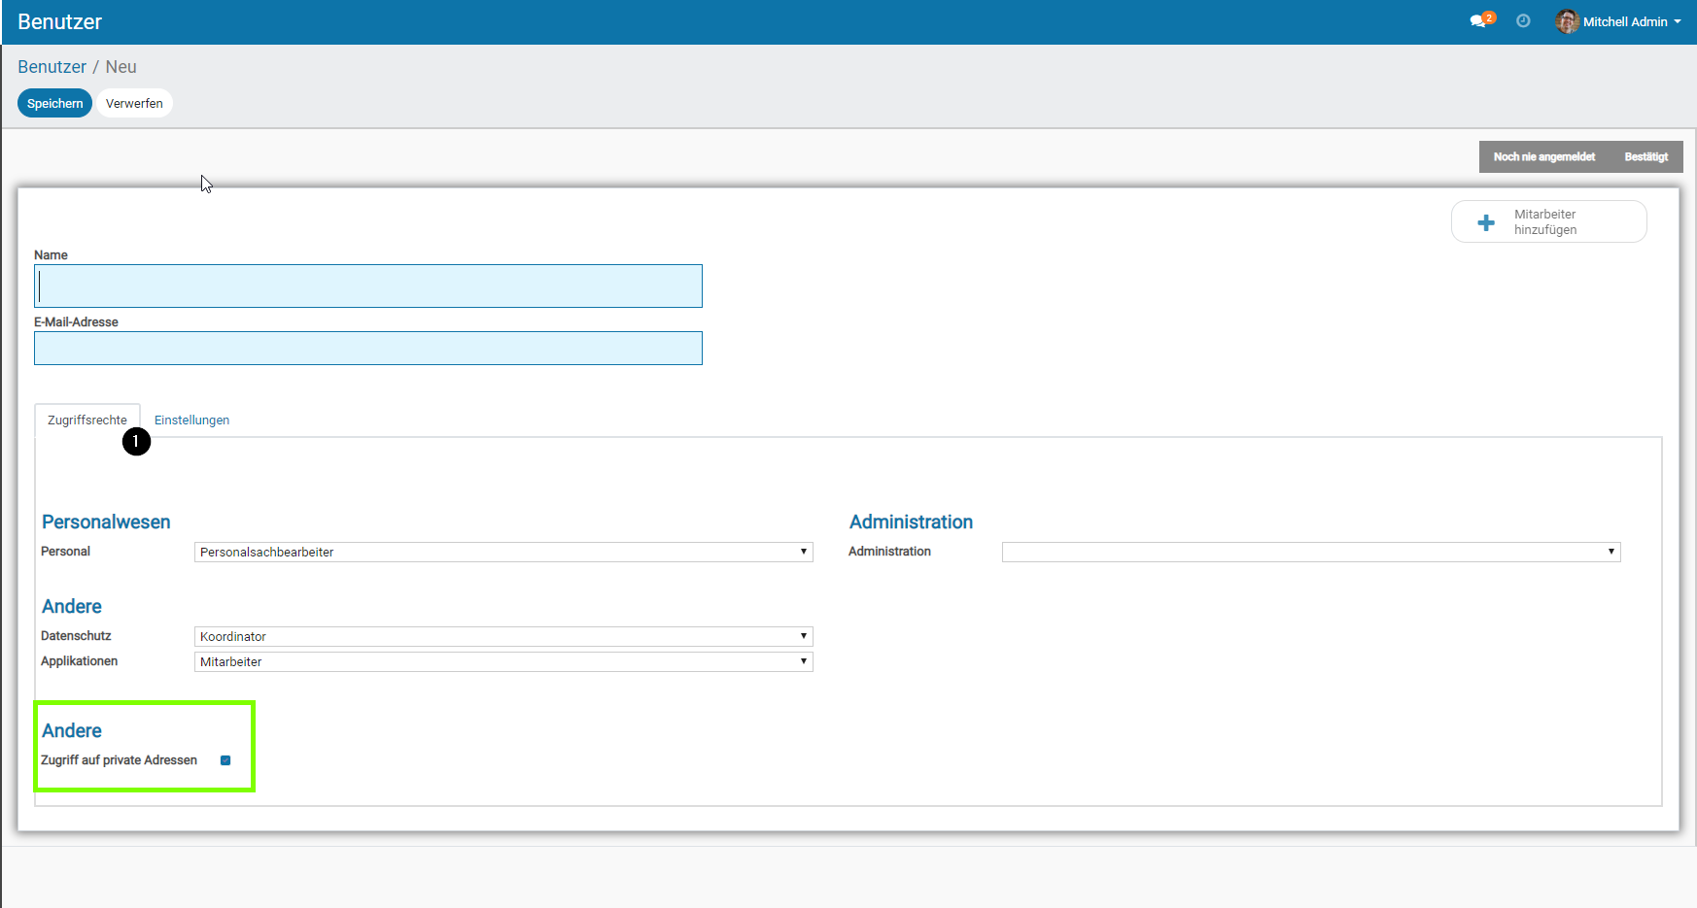Image resolution: width=1697 pixels, height=908 pixels.
Task: Click the Name input field
Action: pos(368,286)
